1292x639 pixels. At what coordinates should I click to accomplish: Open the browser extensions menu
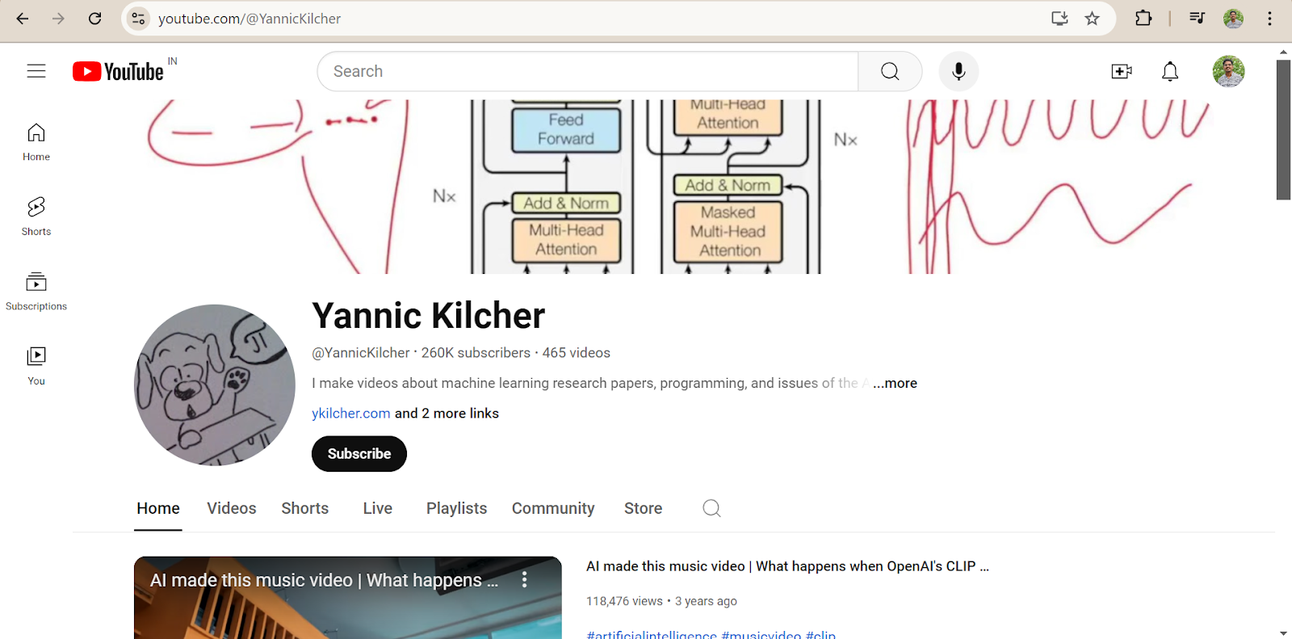[1143, 19]
